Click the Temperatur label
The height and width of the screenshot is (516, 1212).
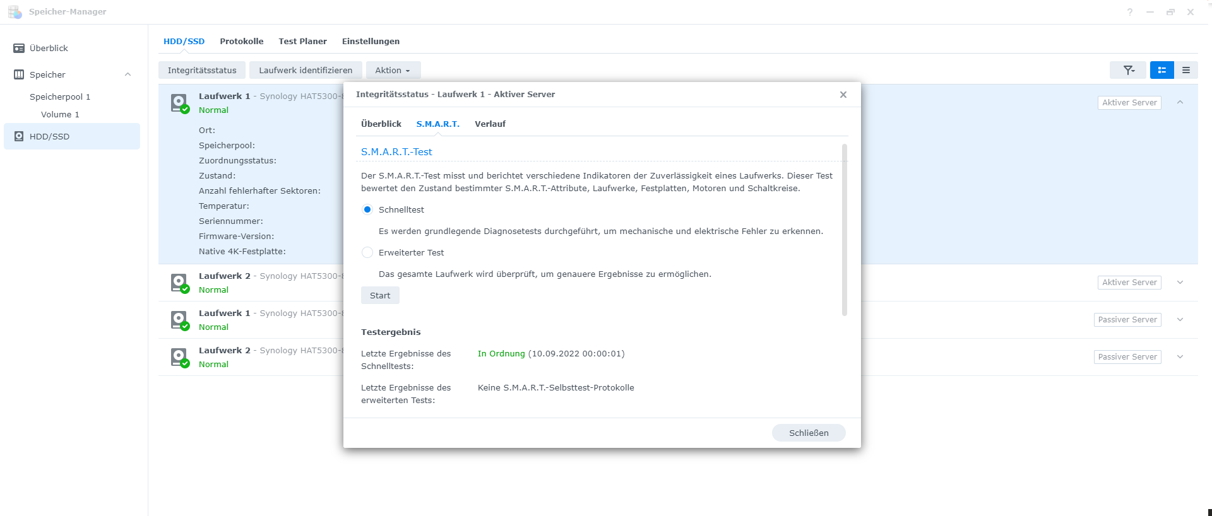pyautogui.click(x=224, y=206)
